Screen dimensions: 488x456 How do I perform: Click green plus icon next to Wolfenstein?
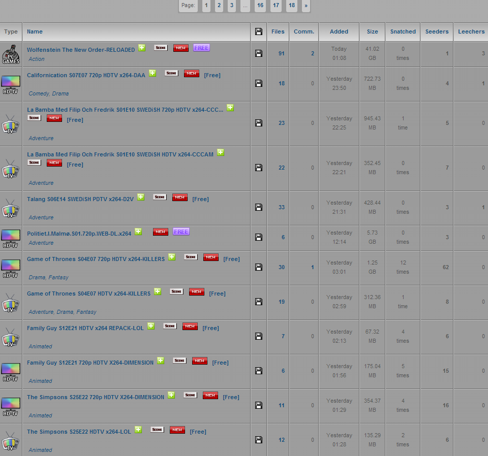tap(142, 48)
